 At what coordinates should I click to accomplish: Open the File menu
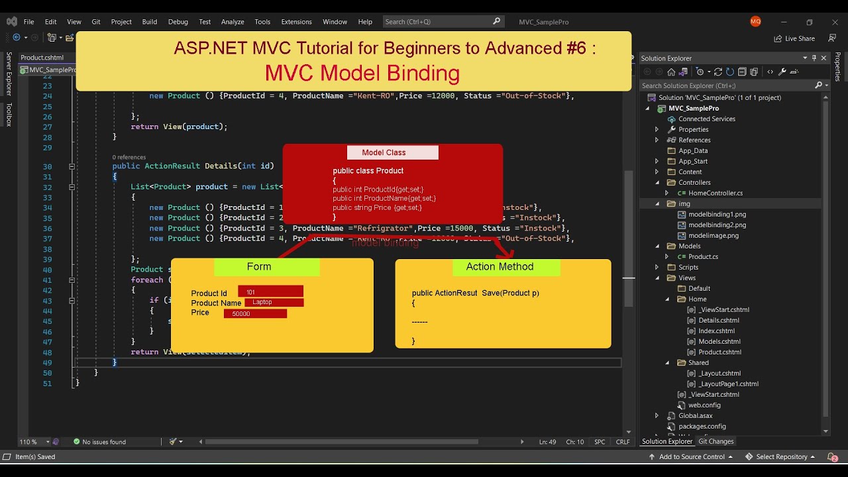coord(29,22)
